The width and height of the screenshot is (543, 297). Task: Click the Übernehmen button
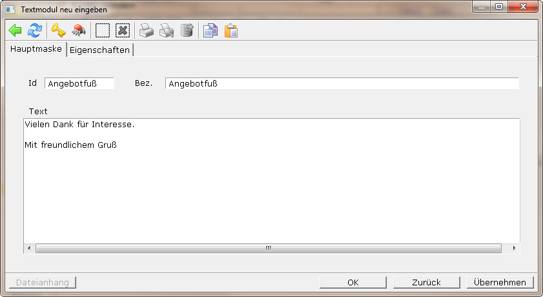[500, 282]
